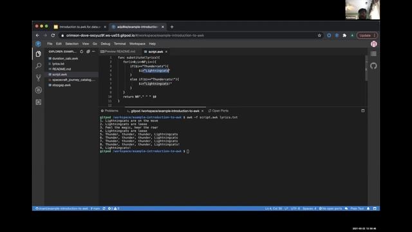Open a new browser tab
The width and height of the screenshot is (412, 232).
point(172,27)
